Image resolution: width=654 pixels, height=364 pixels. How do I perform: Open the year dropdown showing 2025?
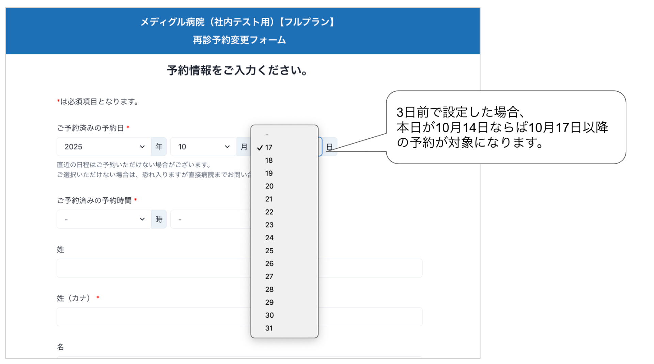(104, 147)
